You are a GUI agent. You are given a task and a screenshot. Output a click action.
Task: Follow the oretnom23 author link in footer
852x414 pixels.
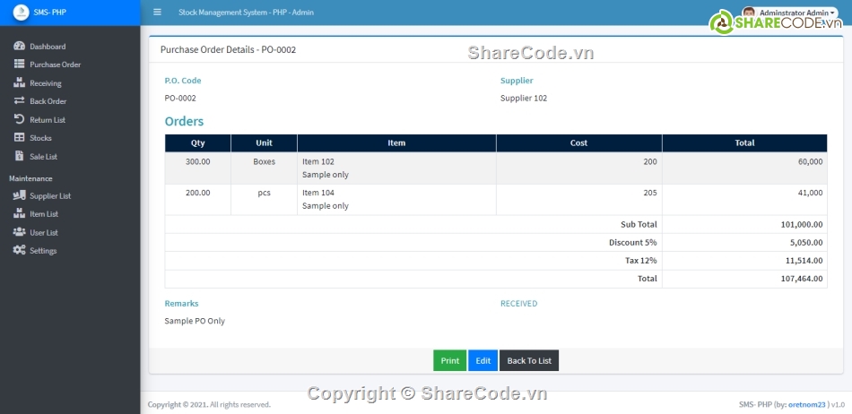coord(806,404)
